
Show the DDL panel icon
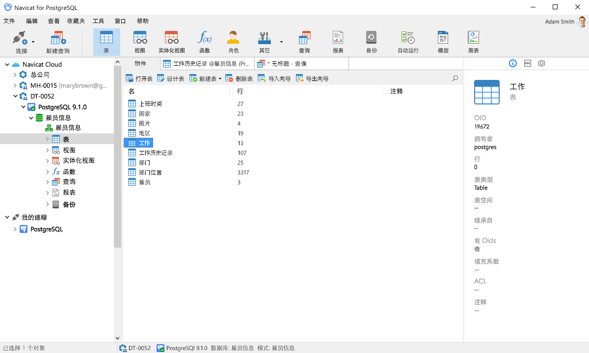tap(528, 63)
